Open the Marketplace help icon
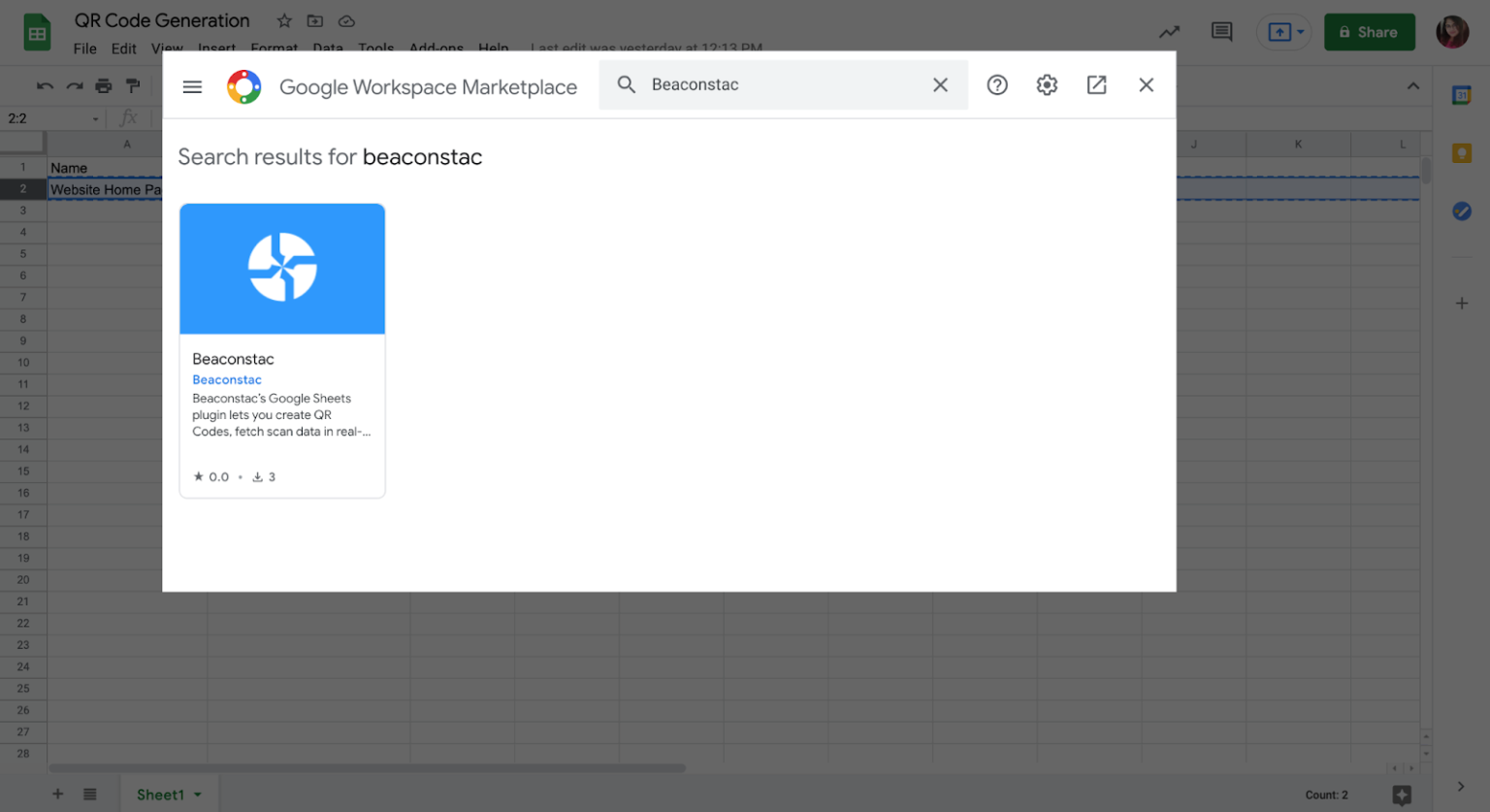Image resolution: width=1490 pixels, height=812 pixels. 997,85
